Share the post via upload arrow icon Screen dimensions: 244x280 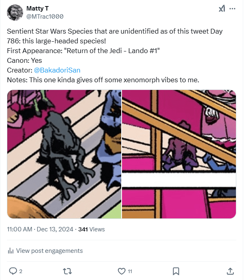(230, 271)
